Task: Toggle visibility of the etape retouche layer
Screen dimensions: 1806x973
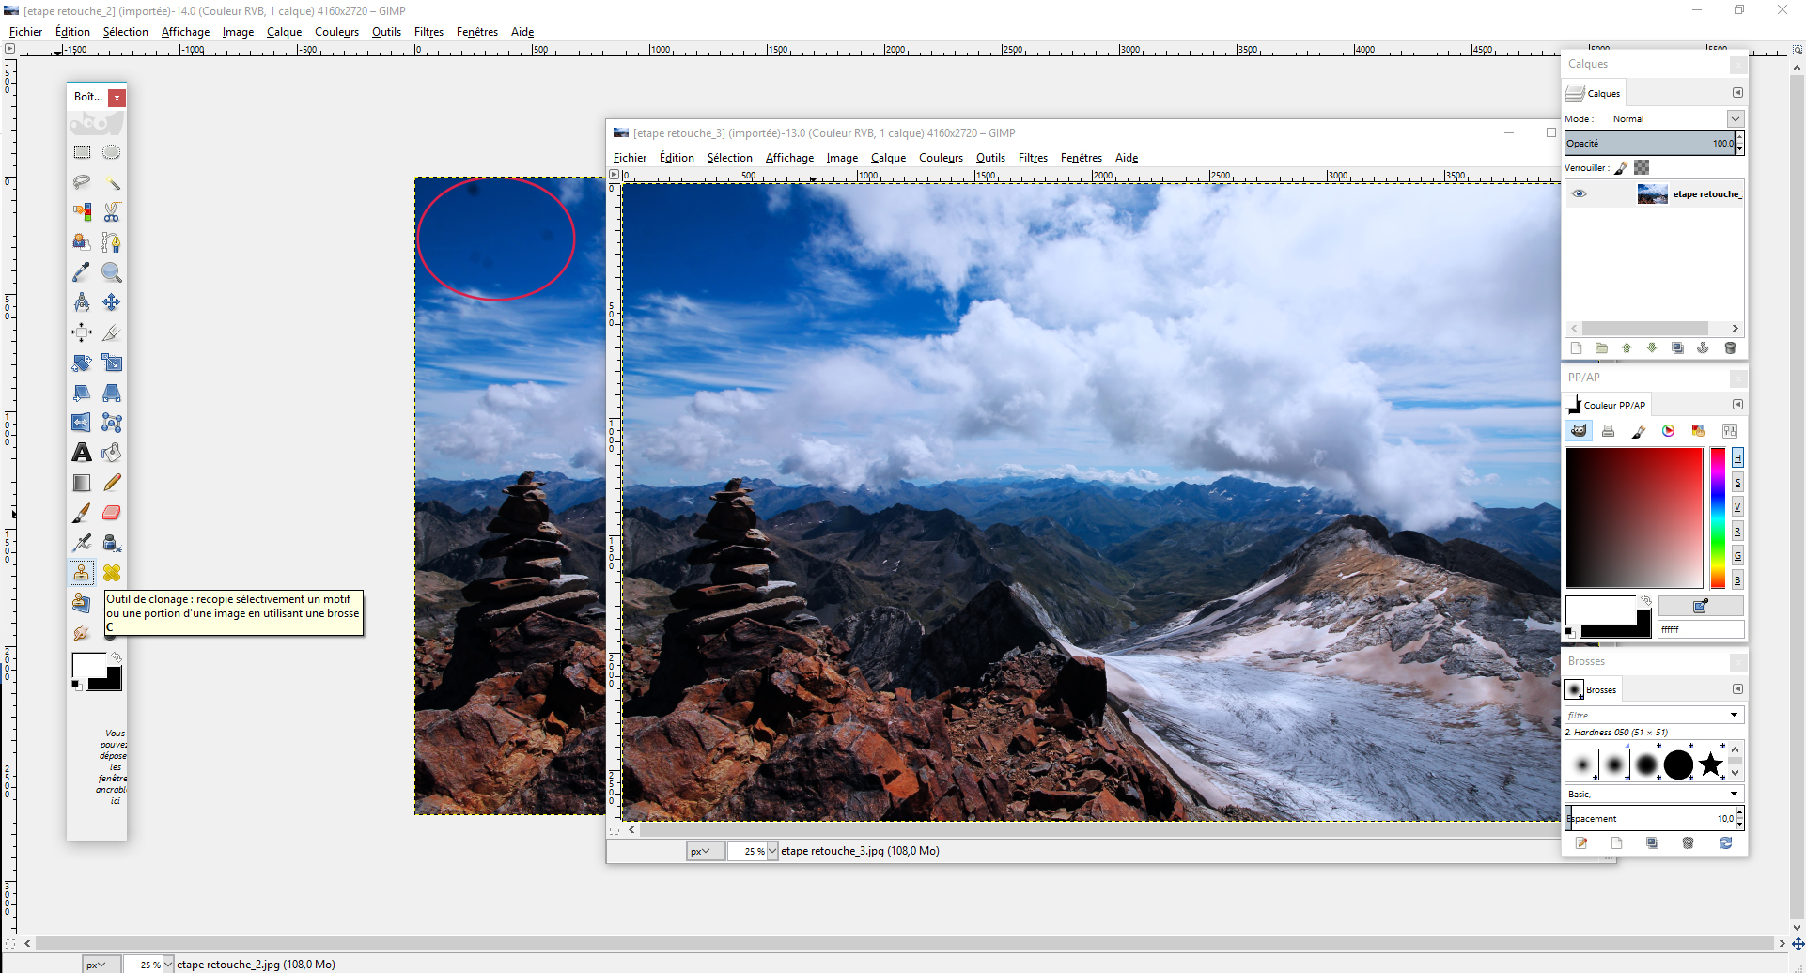Action: pos(1580,193)
